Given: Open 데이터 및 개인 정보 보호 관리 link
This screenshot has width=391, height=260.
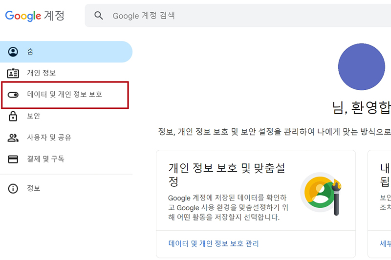Looking at the screenshot, I should tap(214, 243).
